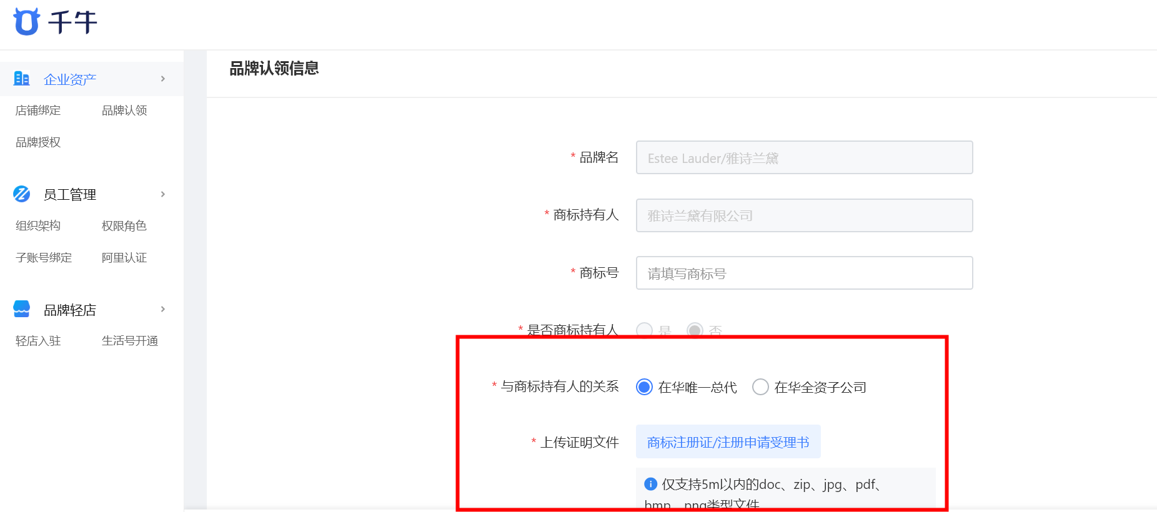Image resolution: width=1157 pixels, height=512 pixels.
Task: Expand the 品牌轻店 section chevron
Action: coord(163,309)
